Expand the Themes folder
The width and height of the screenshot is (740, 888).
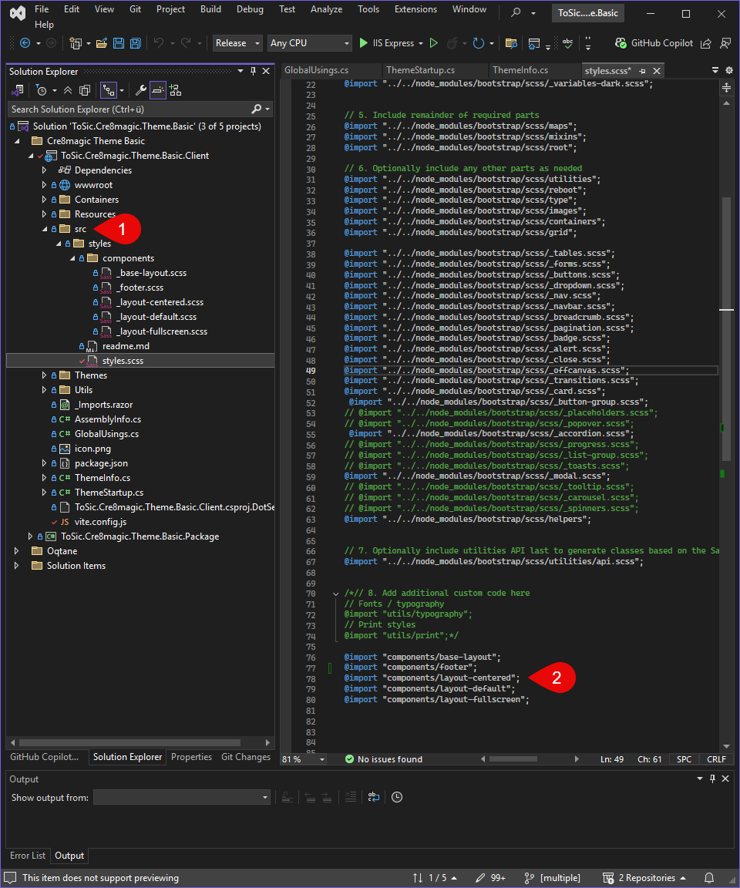pos(44,375)
